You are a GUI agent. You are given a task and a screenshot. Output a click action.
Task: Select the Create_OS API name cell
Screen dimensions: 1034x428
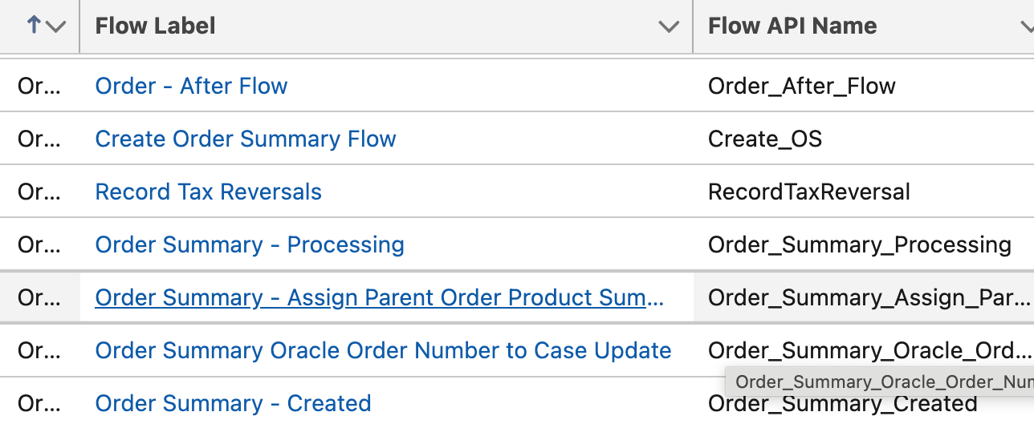coord(764,139)
